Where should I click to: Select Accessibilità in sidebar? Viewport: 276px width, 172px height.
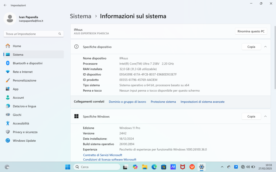(21, 123)
